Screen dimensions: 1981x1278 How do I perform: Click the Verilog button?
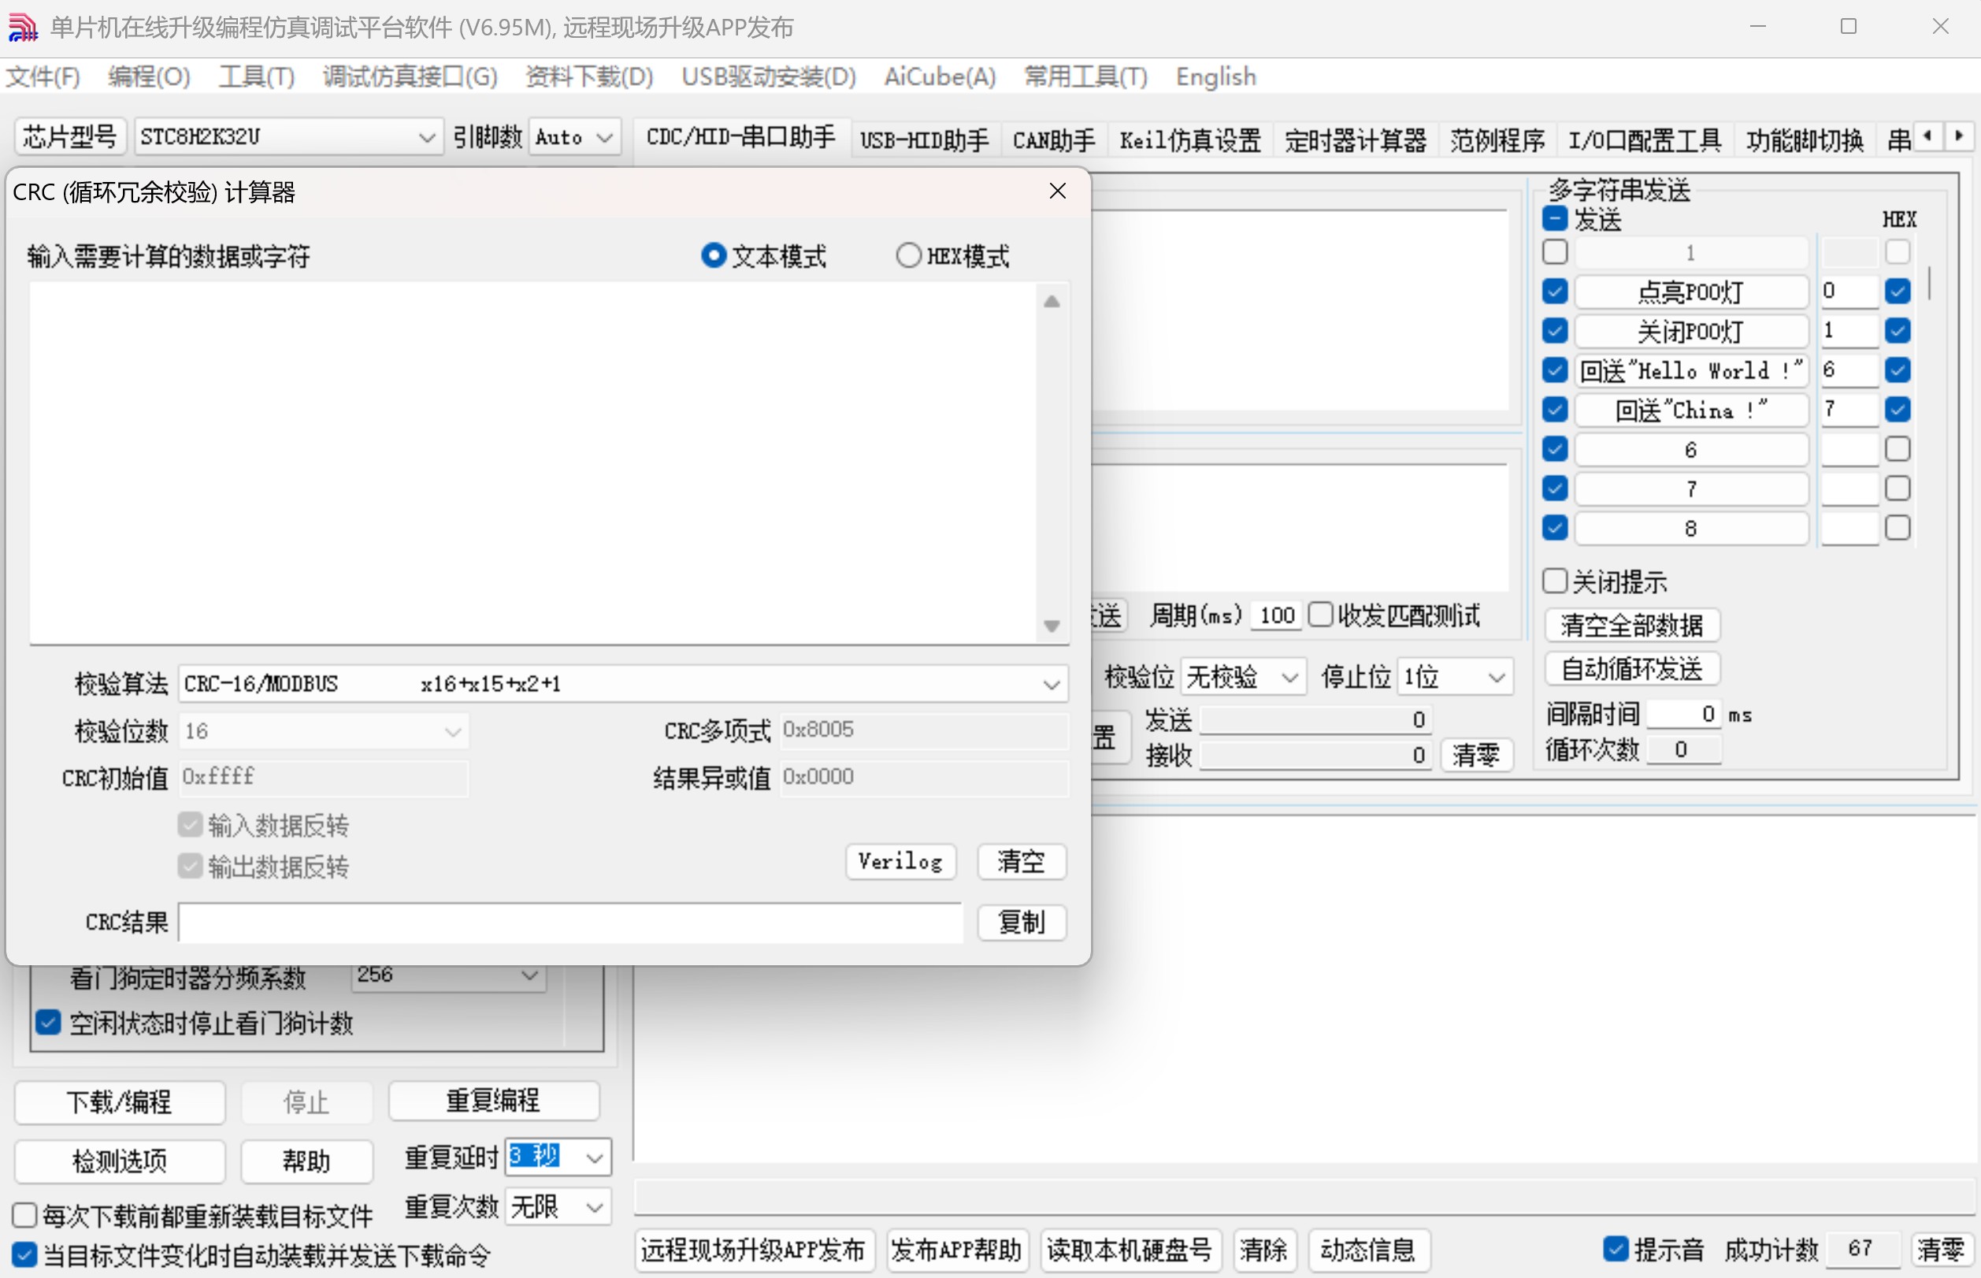coord(900,861)
